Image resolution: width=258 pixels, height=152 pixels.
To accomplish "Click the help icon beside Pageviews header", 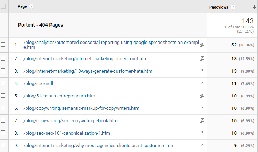I will tap(233, 7).
